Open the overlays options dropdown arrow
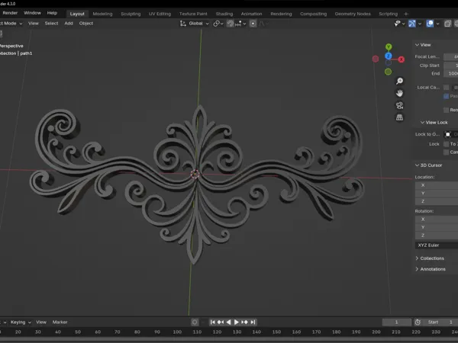Screen dimensions: 458x343 coord(437,24)
